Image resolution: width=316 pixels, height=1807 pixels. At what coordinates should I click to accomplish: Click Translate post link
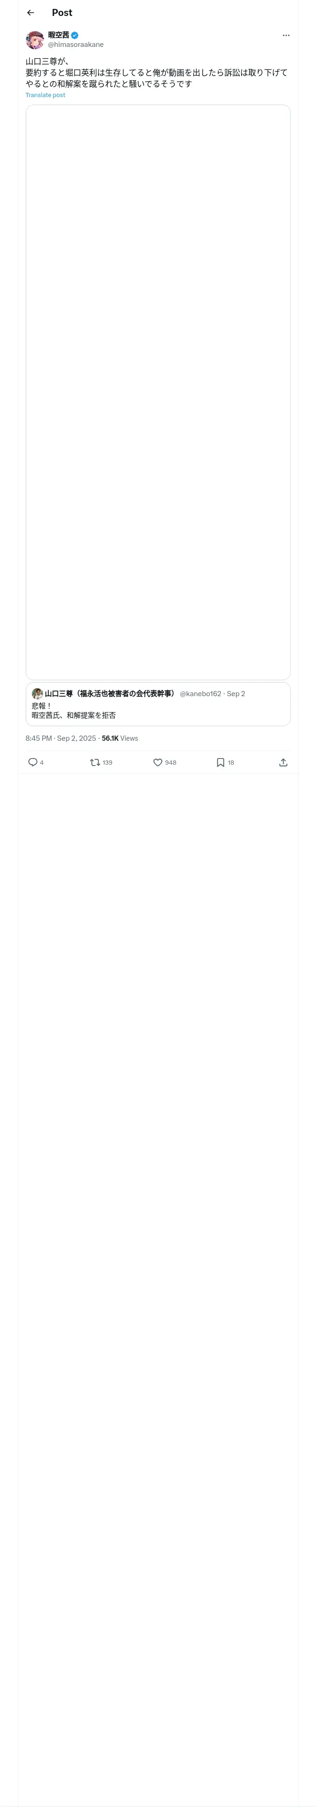click(45, 95)
